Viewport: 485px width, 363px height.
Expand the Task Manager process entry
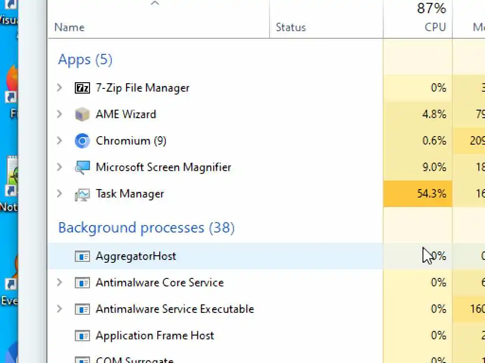click(x=59, y=194)
